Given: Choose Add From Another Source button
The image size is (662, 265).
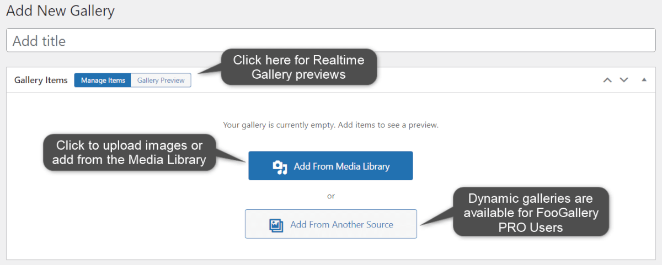Looking at the screenshot, I should click(x=331, y=224).
